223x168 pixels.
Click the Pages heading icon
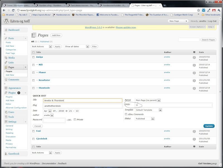pyautogui.click(x=34, y=35)
